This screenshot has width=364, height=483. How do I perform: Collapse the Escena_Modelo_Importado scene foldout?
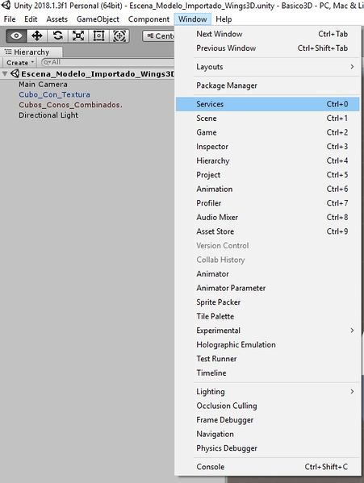(x=5, y=74)
